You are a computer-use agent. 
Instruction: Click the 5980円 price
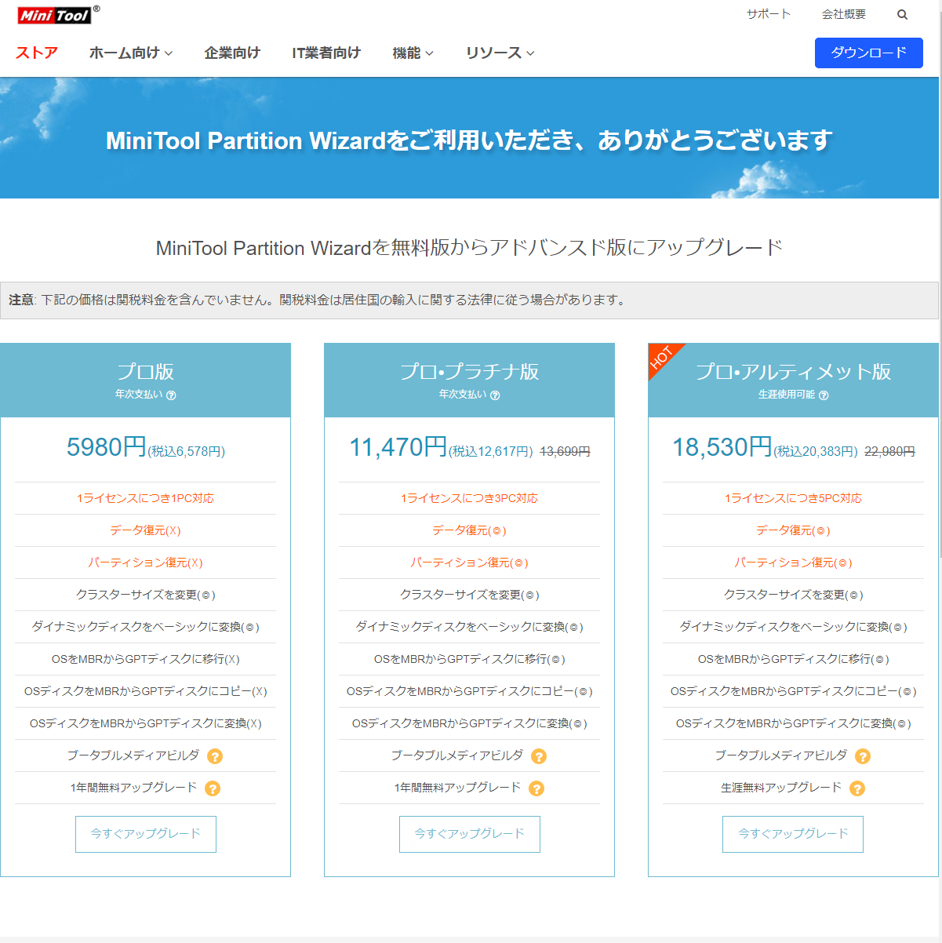coord(107,447)
